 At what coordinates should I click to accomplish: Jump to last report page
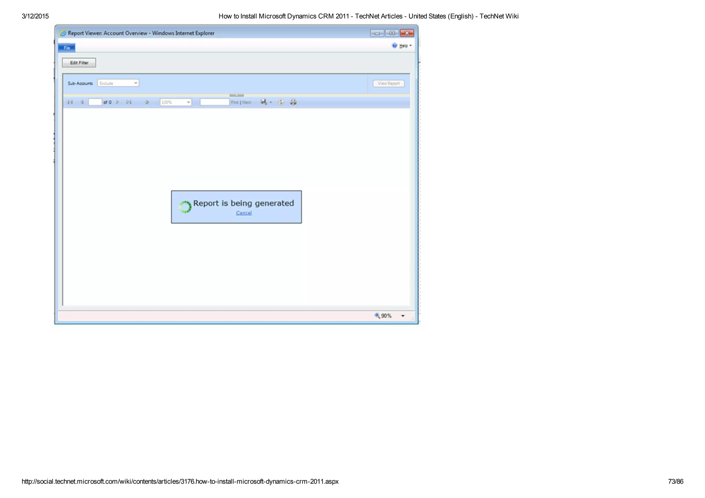129,102
